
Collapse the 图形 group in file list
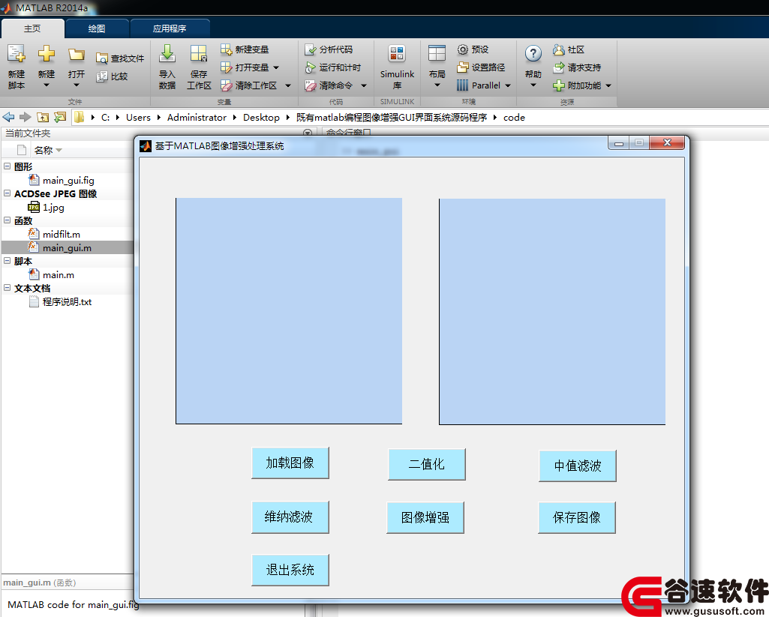(x=7, y=166)
